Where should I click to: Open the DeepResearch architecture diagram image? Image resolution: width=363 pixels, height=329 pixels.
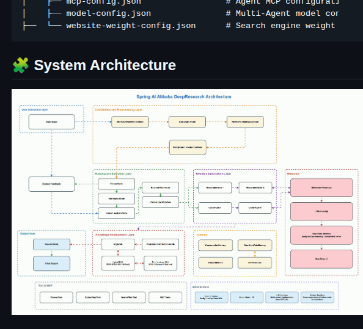[x=187, y=202]
